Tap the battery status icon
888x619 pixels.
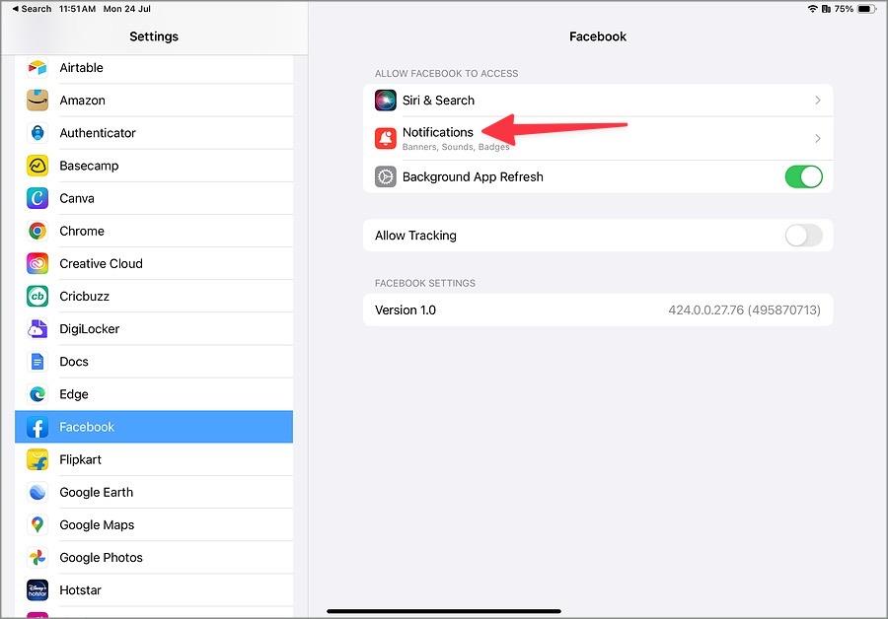(x=867, y=9)
